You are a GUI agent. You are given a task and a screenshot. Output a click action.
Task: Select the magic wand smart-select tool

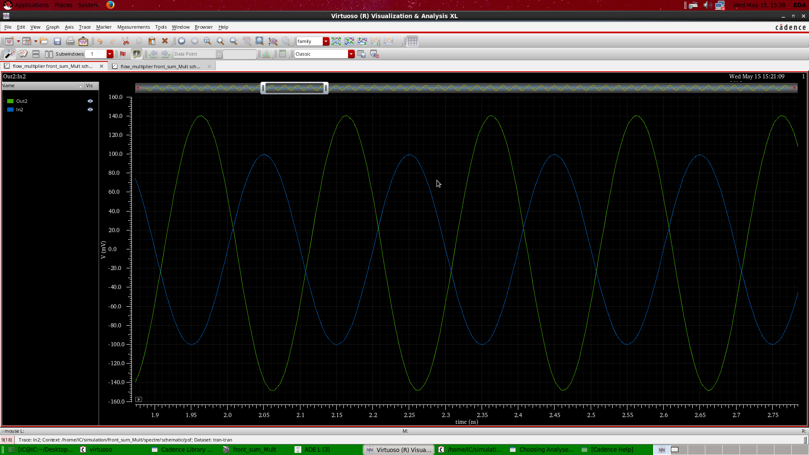[x=9, y=54]
